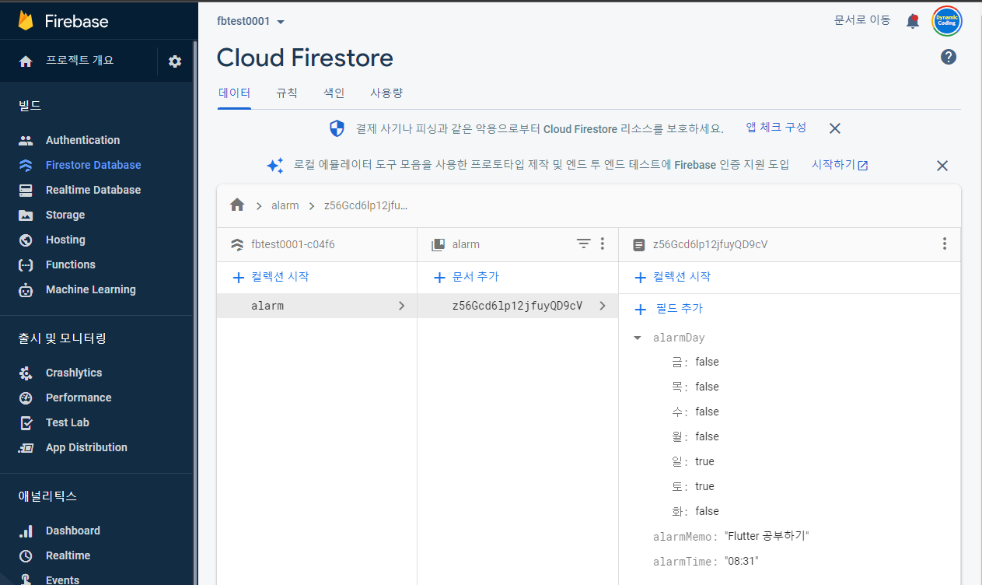Click the 목: false field
982x585 pixels.
coord(695,387)
